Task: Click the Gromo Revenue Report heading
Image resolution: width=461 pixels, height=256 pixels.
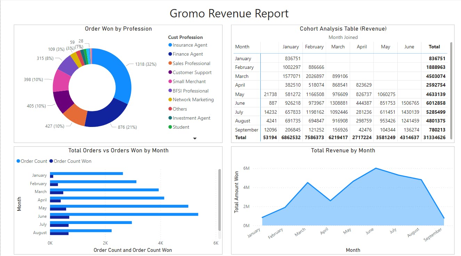Action: pyautogui.click(x=229, y=14)
